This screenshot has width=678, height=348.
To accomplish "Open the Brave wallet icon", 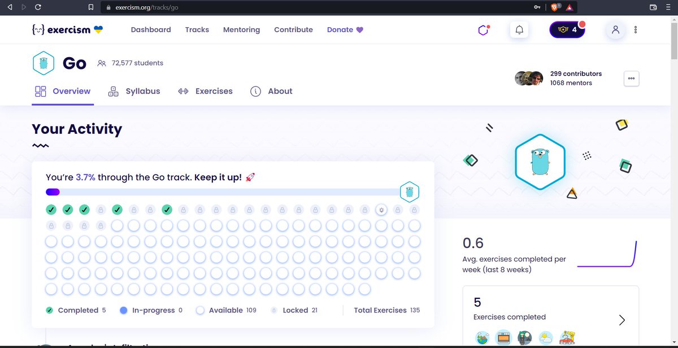I will [653, 7].
